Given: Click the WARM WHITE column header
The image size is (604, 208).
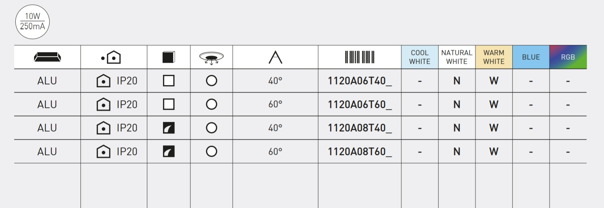Looking at the screenshot, I should 494,57.
